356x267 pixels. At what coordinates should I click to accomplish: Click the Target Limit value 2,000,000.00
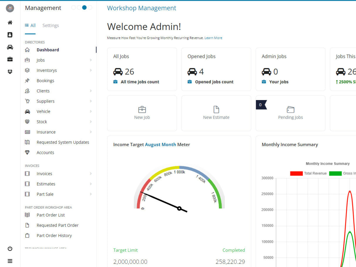point(130,262)
